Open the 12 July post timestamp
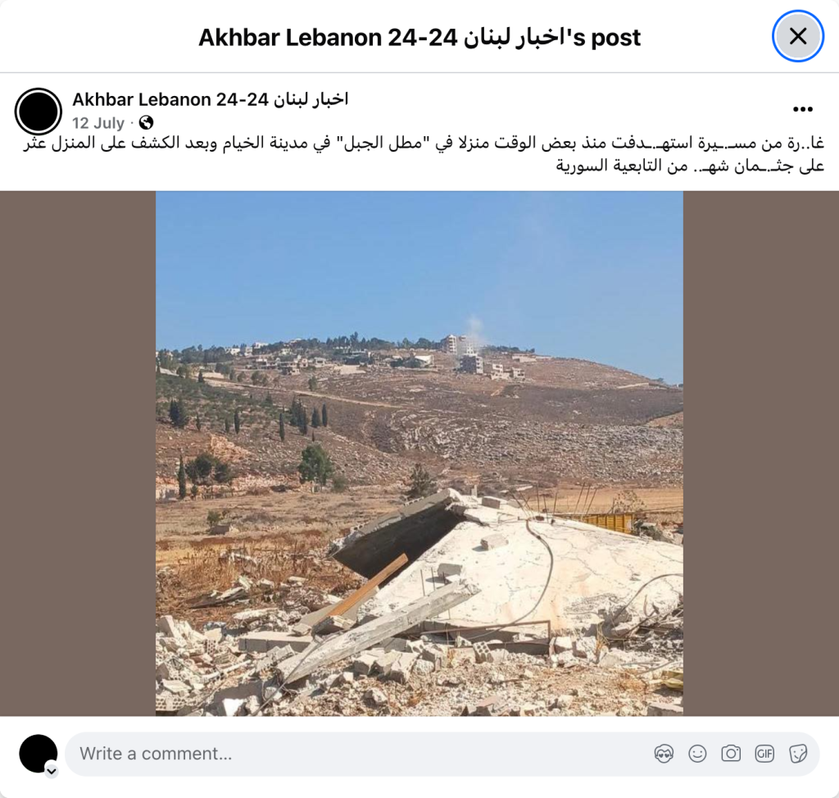839x798 pixels. [x=98, y=123]
